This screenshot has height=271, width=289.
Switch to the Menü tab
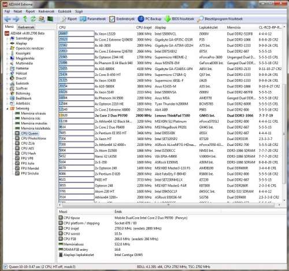9,27
